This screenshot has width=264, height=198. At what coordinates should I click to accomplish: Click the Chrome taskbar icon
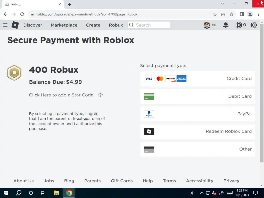tap(69, 193)
